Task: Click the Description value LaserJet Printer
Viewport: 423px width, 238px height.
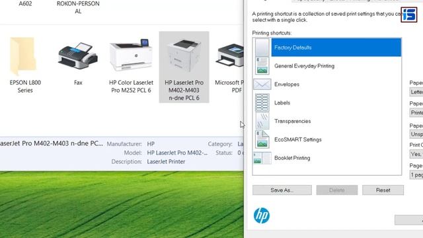Action: point(166,161)
